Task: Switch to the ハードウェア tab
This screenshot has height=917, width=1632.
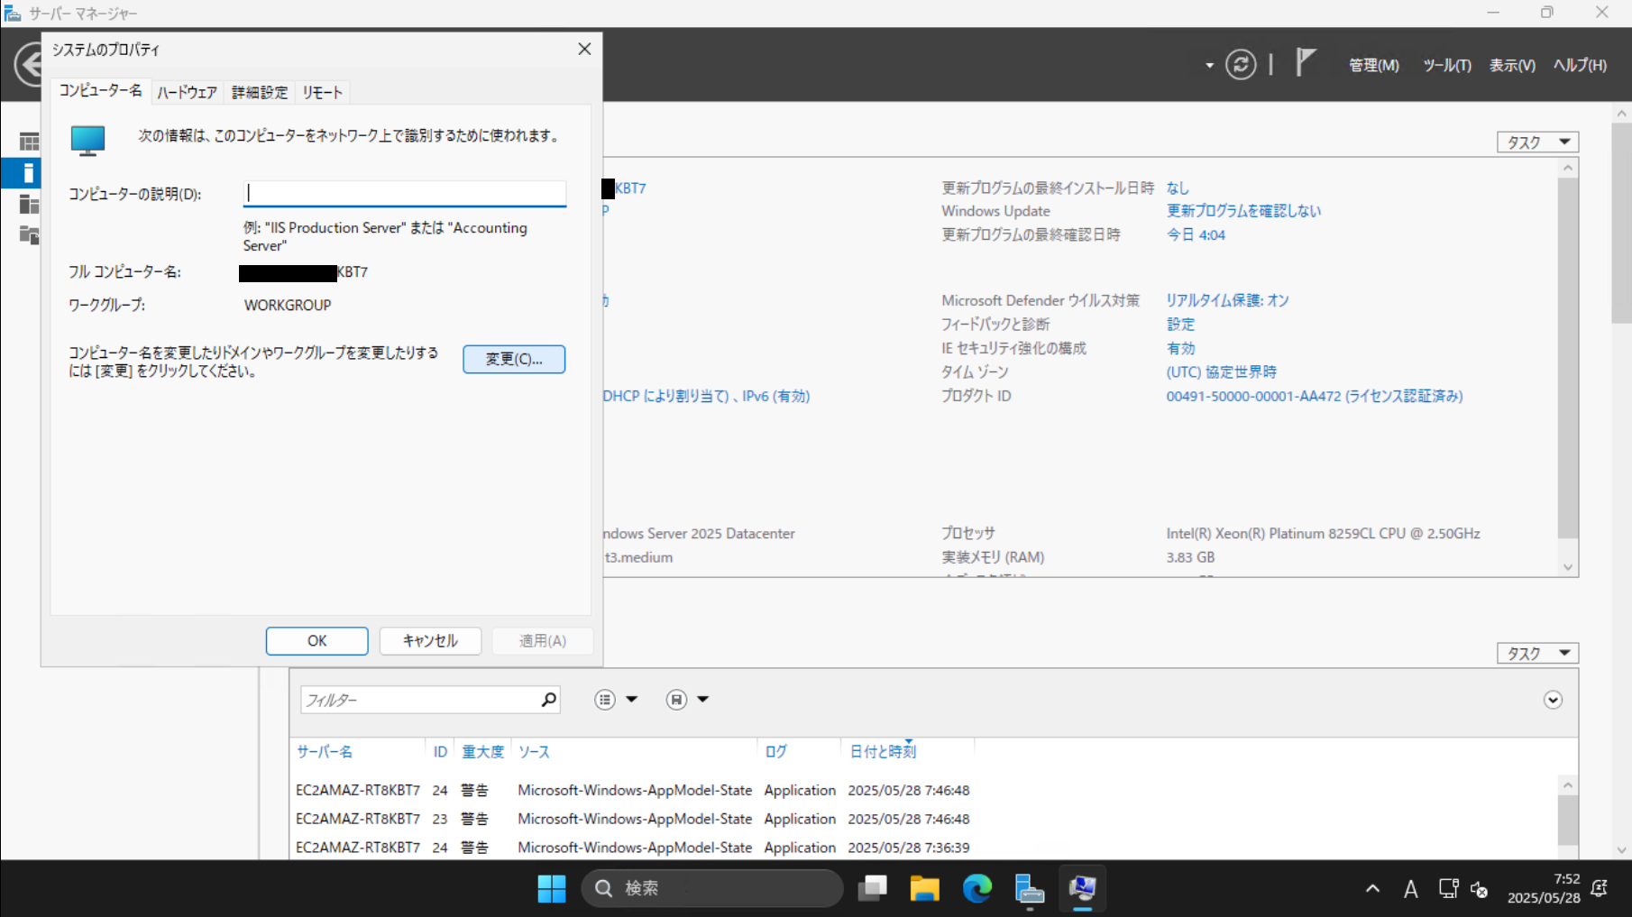Action: (187, 91)
